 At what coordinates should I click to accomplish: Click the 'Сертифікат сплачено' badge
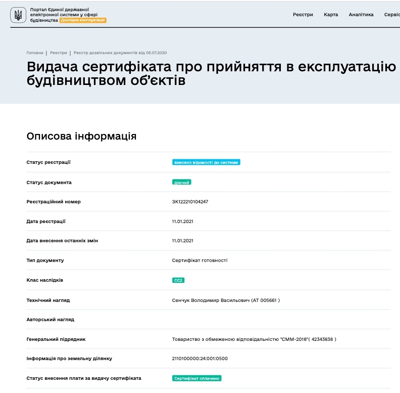pos(196,378)
